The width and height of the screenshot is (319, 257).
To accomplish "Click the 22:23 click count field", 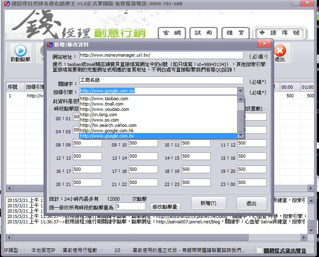I will (x=196, y=183).
